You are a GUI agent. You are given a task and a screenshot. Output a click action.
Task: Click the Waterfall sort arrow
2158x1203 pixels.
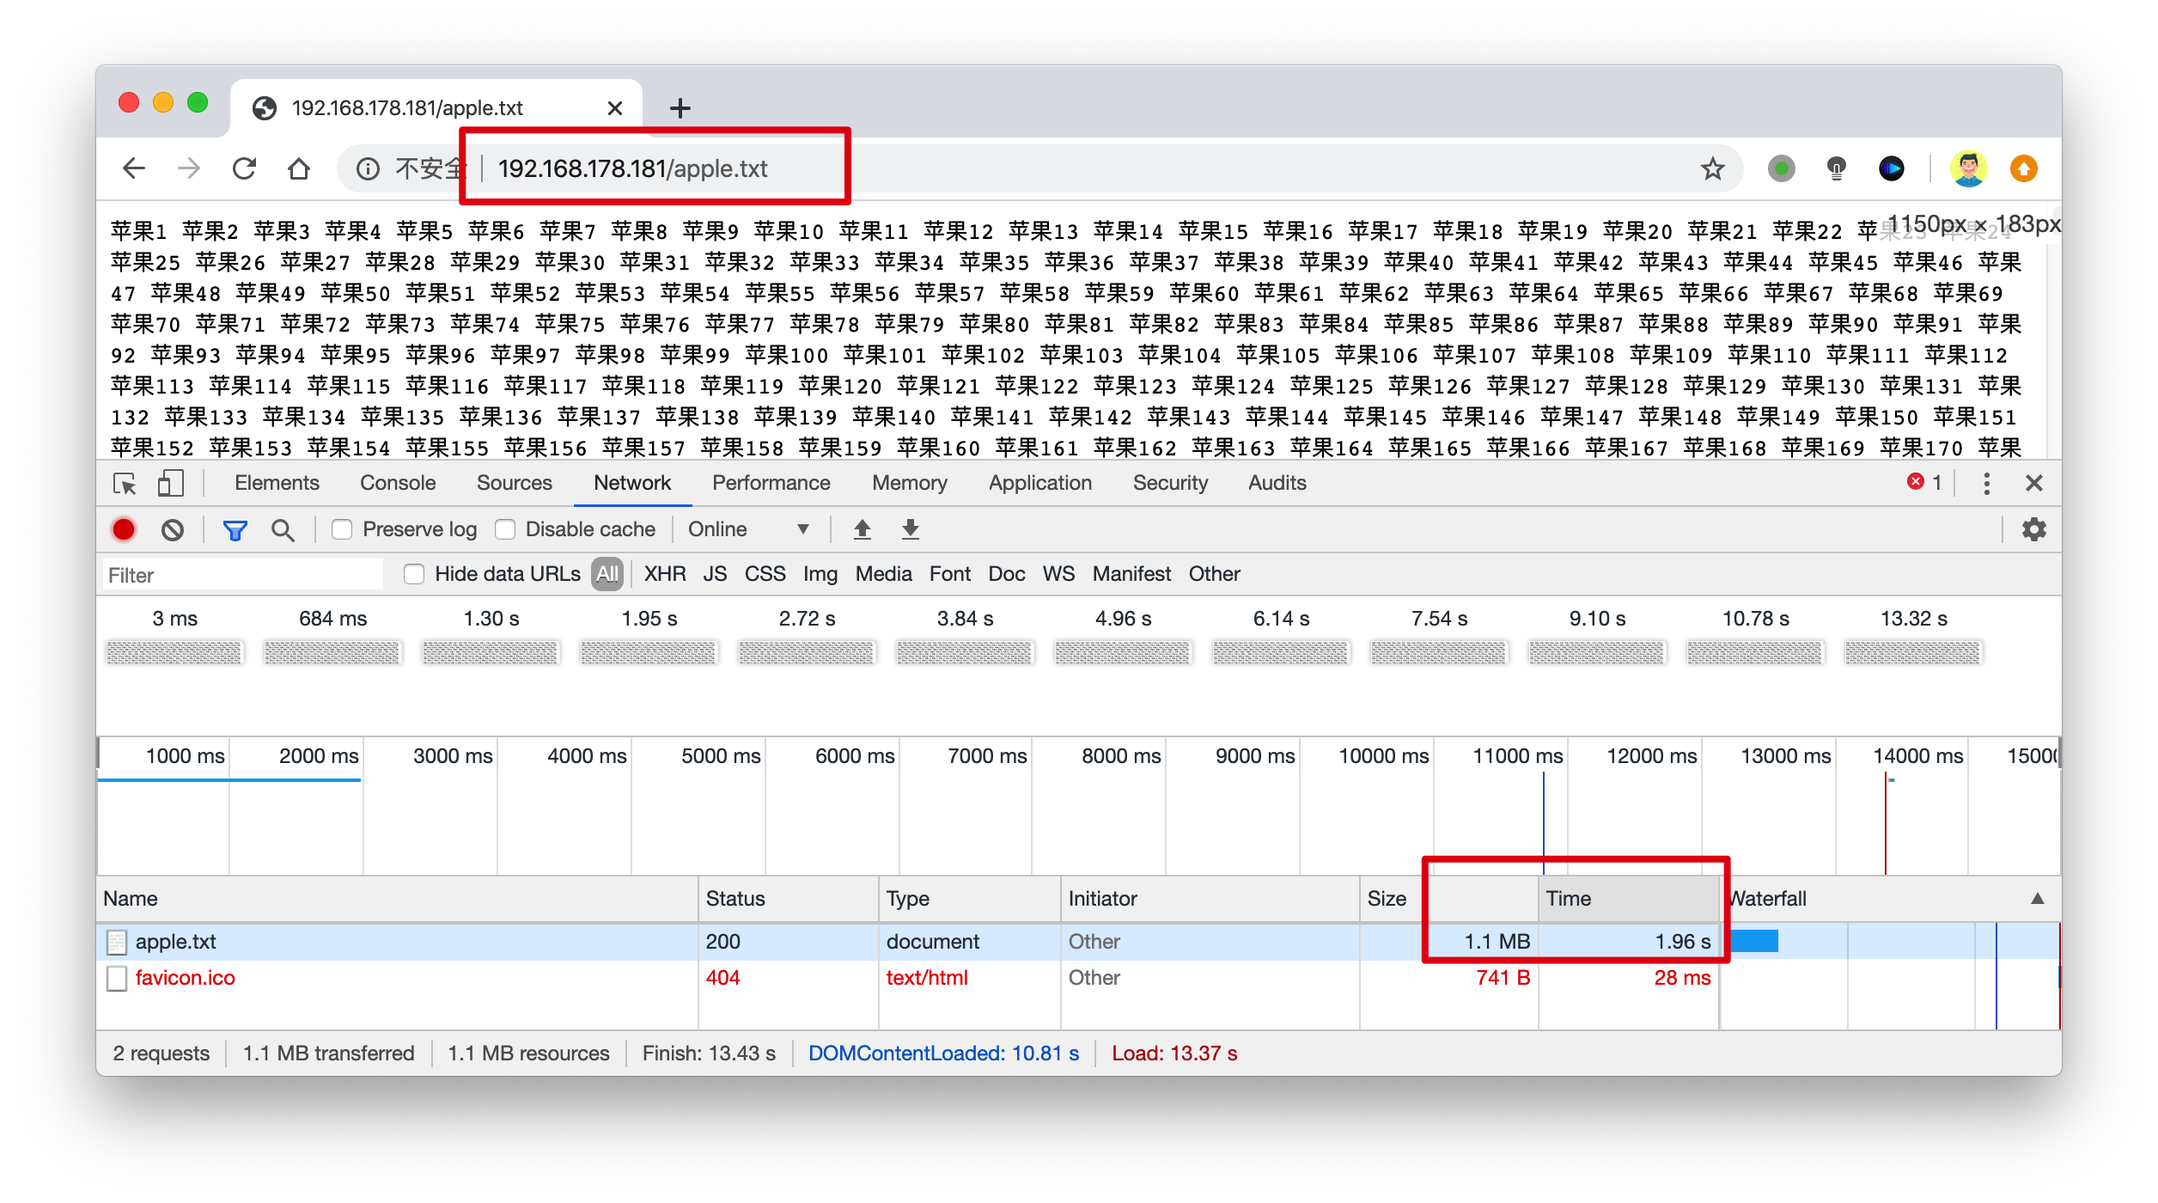coord(2037,899)
